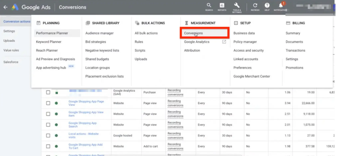Open Google Merchant Center
Image resolution: width=347 pixels, height=156 pixels.
[x=252, y=76]
